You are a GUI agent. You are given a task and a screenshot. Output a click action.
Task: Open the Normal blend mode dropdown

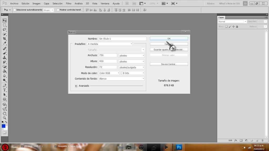tap(232, 22)
